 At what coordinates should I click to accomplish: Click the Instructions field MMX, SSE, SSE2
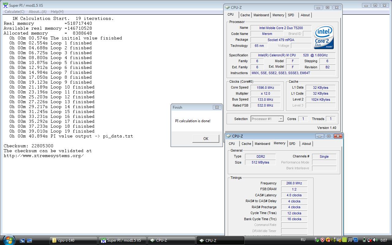293,73
